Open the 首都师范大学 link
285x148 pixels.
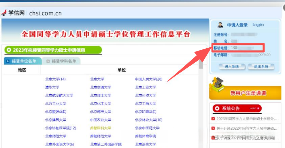pyautogui.click(x=101, y=136)
